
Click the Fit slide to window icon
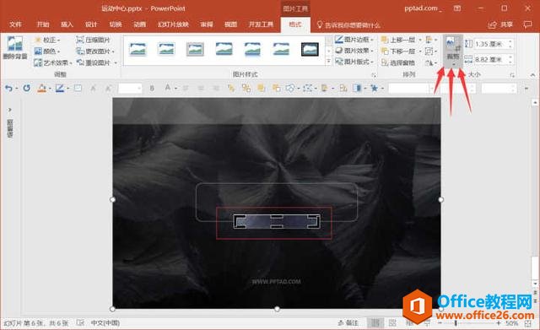point(528,323)
